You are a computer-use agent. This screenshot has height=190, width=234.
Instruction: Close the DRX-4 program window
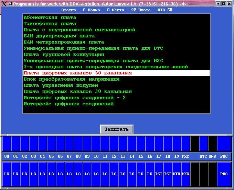[x=229, y=4]
